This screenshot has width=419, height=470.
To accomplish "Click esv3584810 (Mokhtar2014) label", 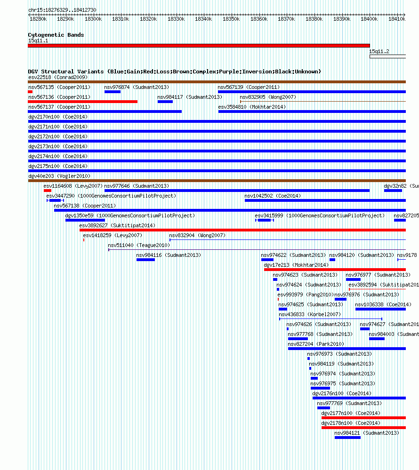I will (252, 107).
